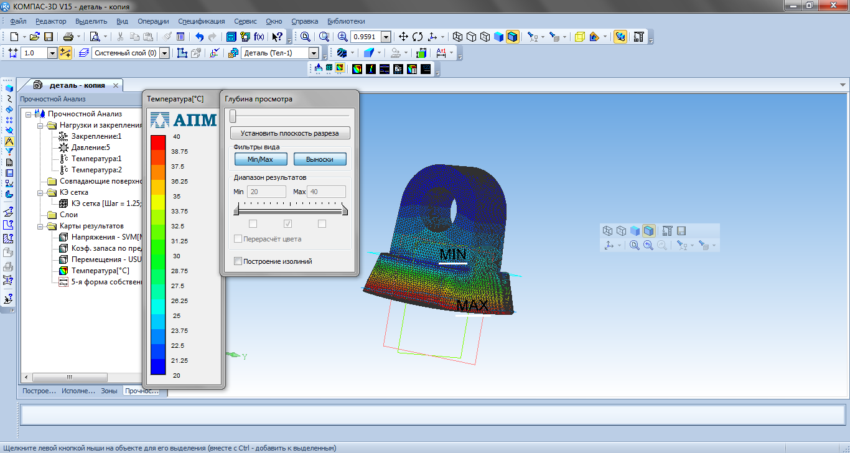The width and height of the screenshot is (850, 453).
Task: Click the zoom-in magnifier beside the scale field
Action: [x=342, y=37]
